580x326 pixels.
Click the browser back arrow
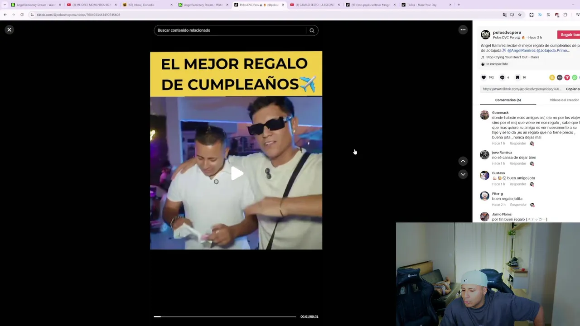(5, 14)
